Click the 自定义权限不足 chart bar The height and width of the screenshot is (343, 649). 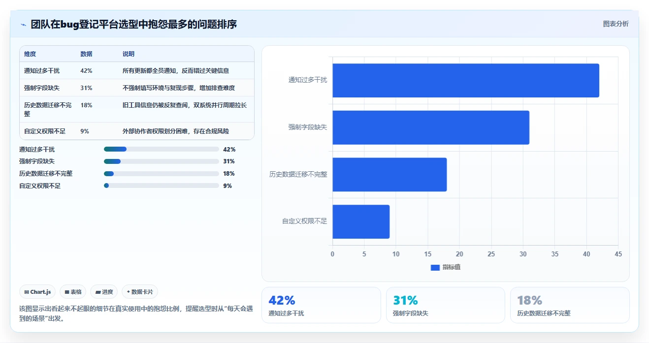[361, 221]
